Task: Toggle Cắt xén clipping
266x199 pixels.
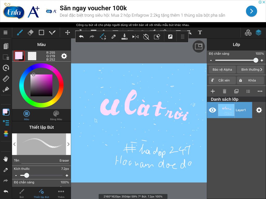Action: coord(222,80)
